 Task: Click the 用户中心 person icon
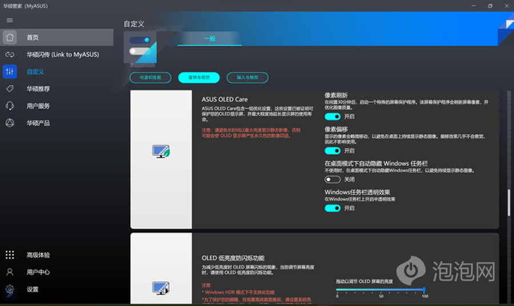point(10,272)
